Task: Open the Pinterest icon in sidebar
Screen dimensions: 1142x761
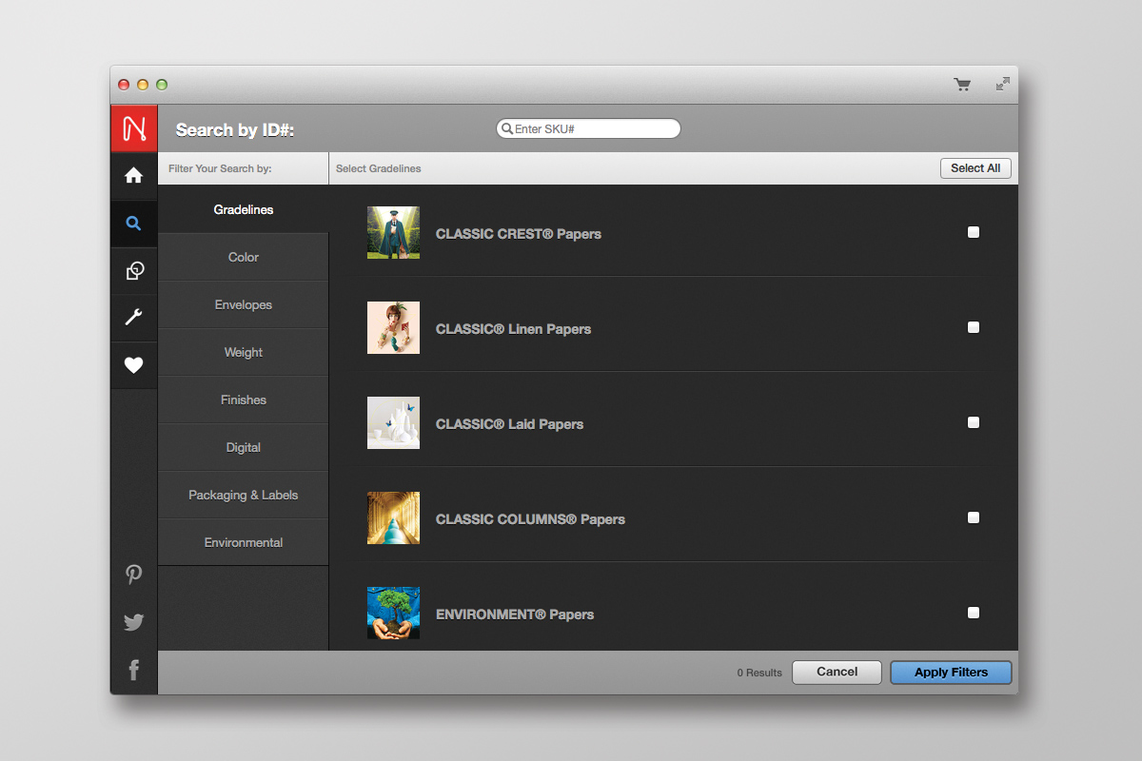Action: tap(134, 575)
